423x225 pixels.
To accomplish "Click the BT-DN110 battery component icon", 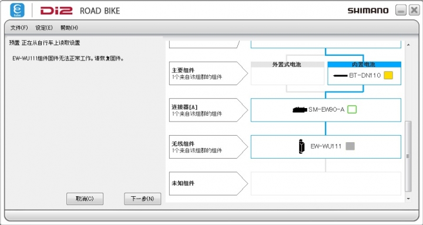I will 340,76.
